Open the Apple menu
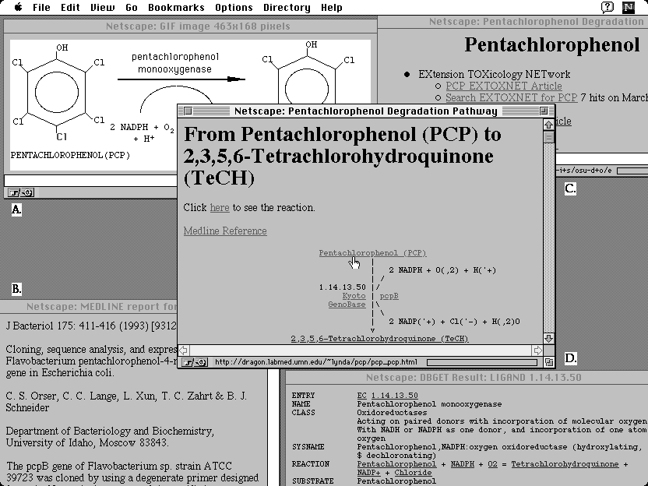 coord(18,7)
